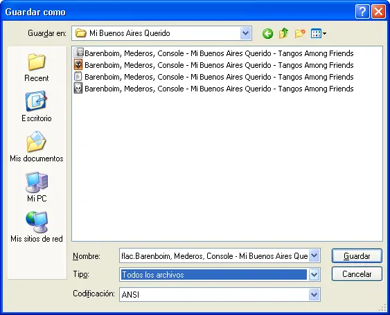Open the Codificación encoding dropdown
The image size is (390, 315).
[314, 295]
